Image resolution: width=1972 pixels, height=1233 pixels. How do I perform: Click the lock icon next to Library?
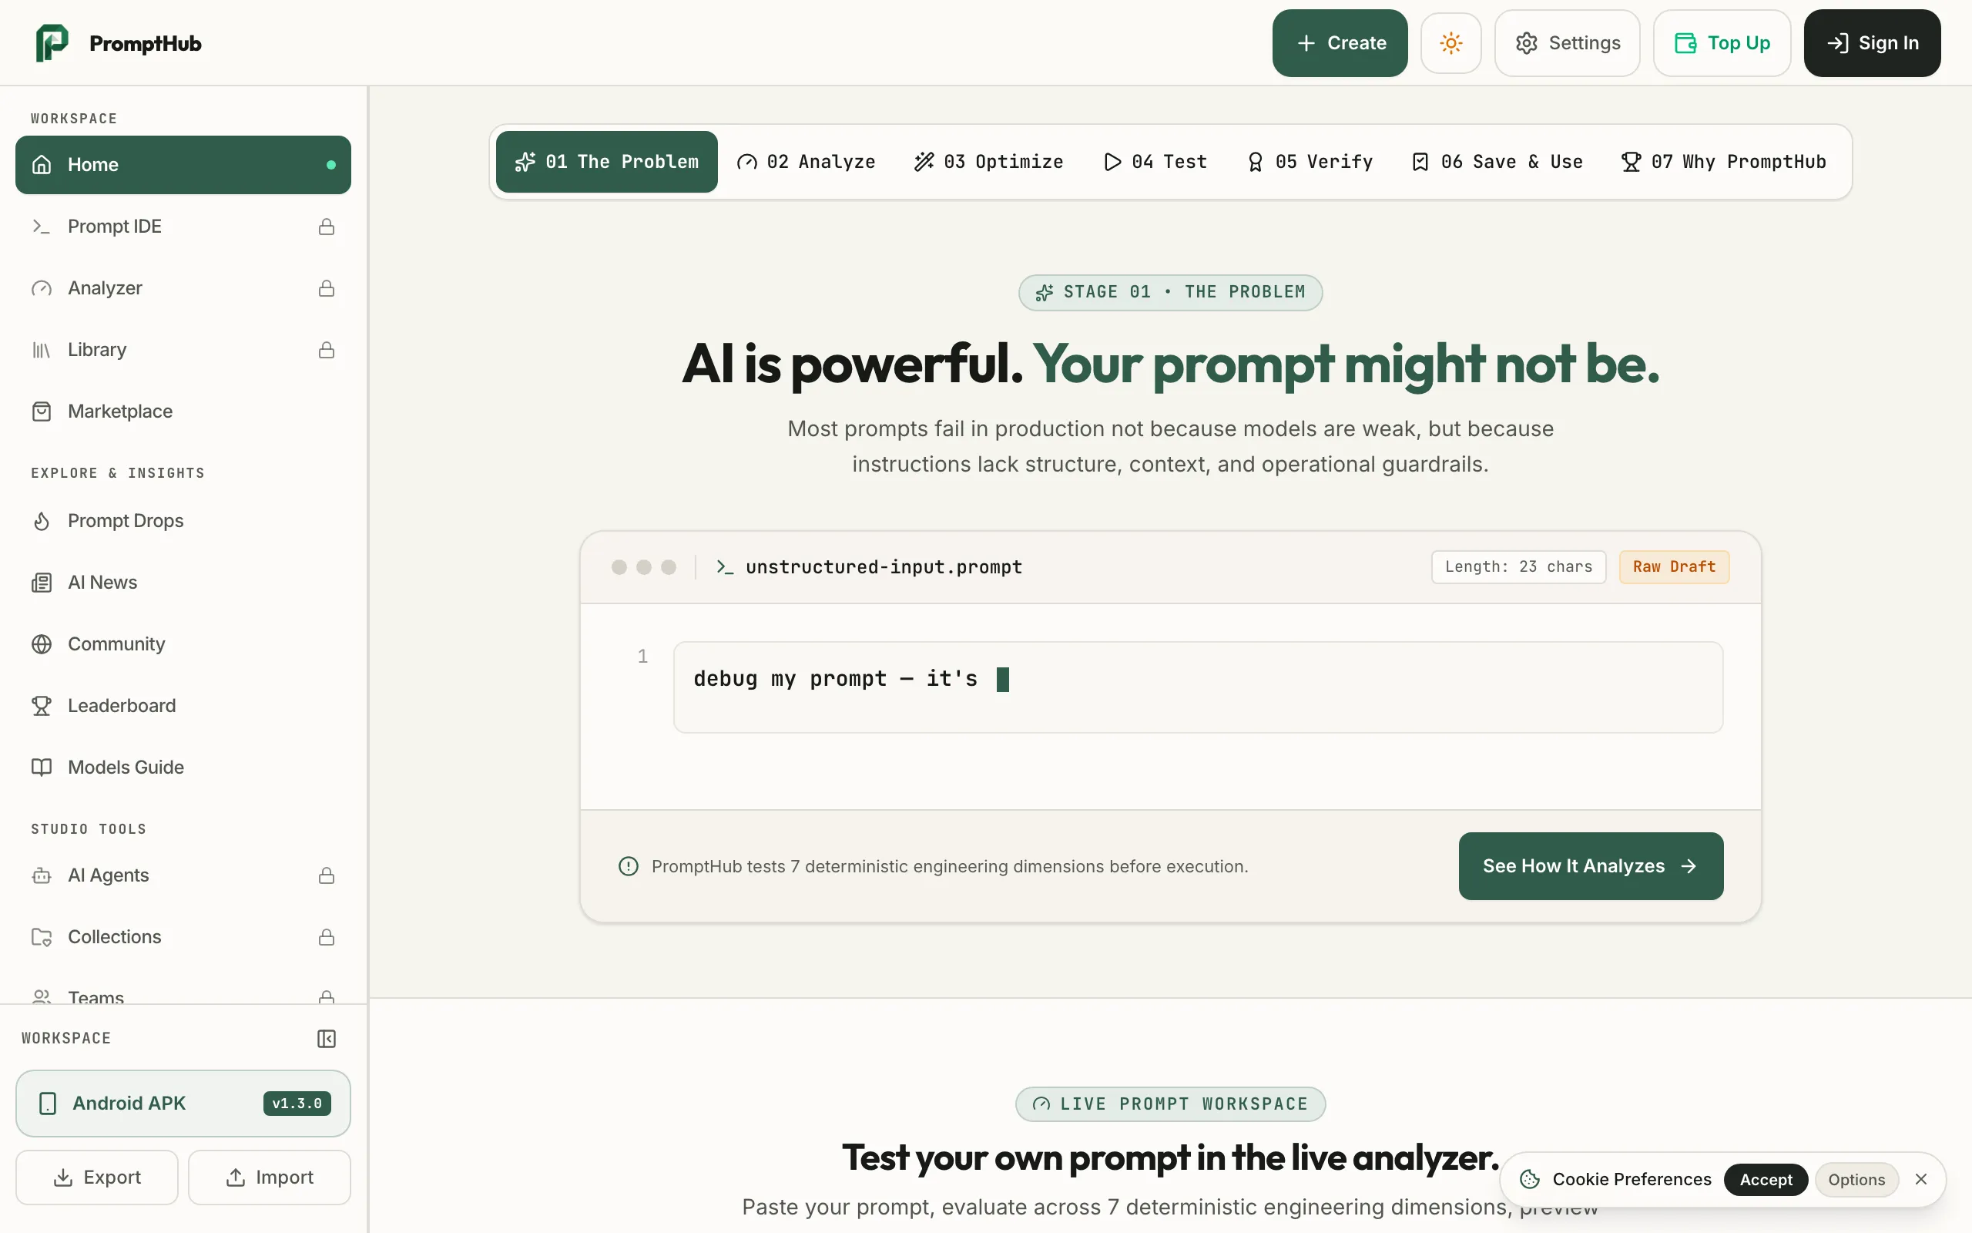(x=326, y=350)
